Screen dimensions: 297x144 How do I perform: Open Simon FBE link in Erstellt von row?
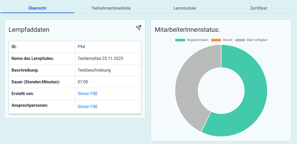pyautogui.click(x=88, y=94)
